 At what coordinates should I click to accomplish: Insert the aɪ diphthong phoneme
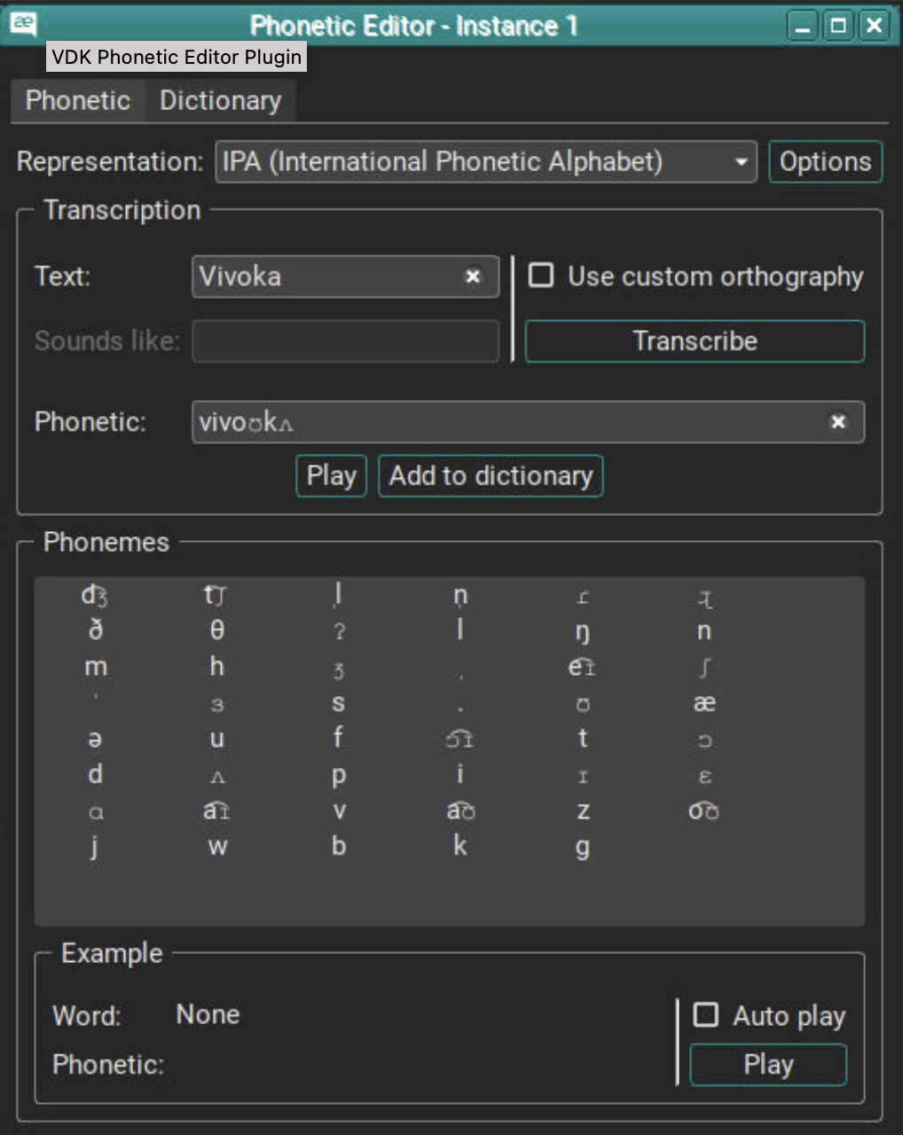[x=216, y=810]
